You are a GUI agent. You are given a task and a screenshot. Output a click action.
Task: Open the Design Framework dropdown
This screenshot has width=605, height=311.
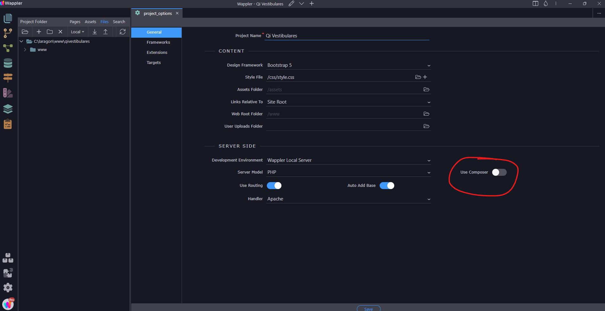tap(348, 65)
